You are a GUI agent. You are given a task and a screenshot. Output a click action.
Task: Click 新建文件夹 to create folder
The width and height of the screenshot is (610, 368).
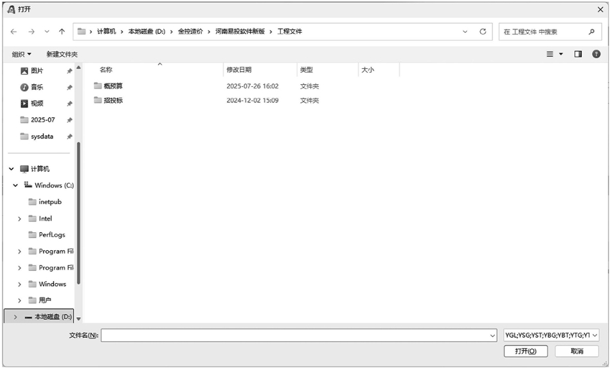click(x=62, y=55)
